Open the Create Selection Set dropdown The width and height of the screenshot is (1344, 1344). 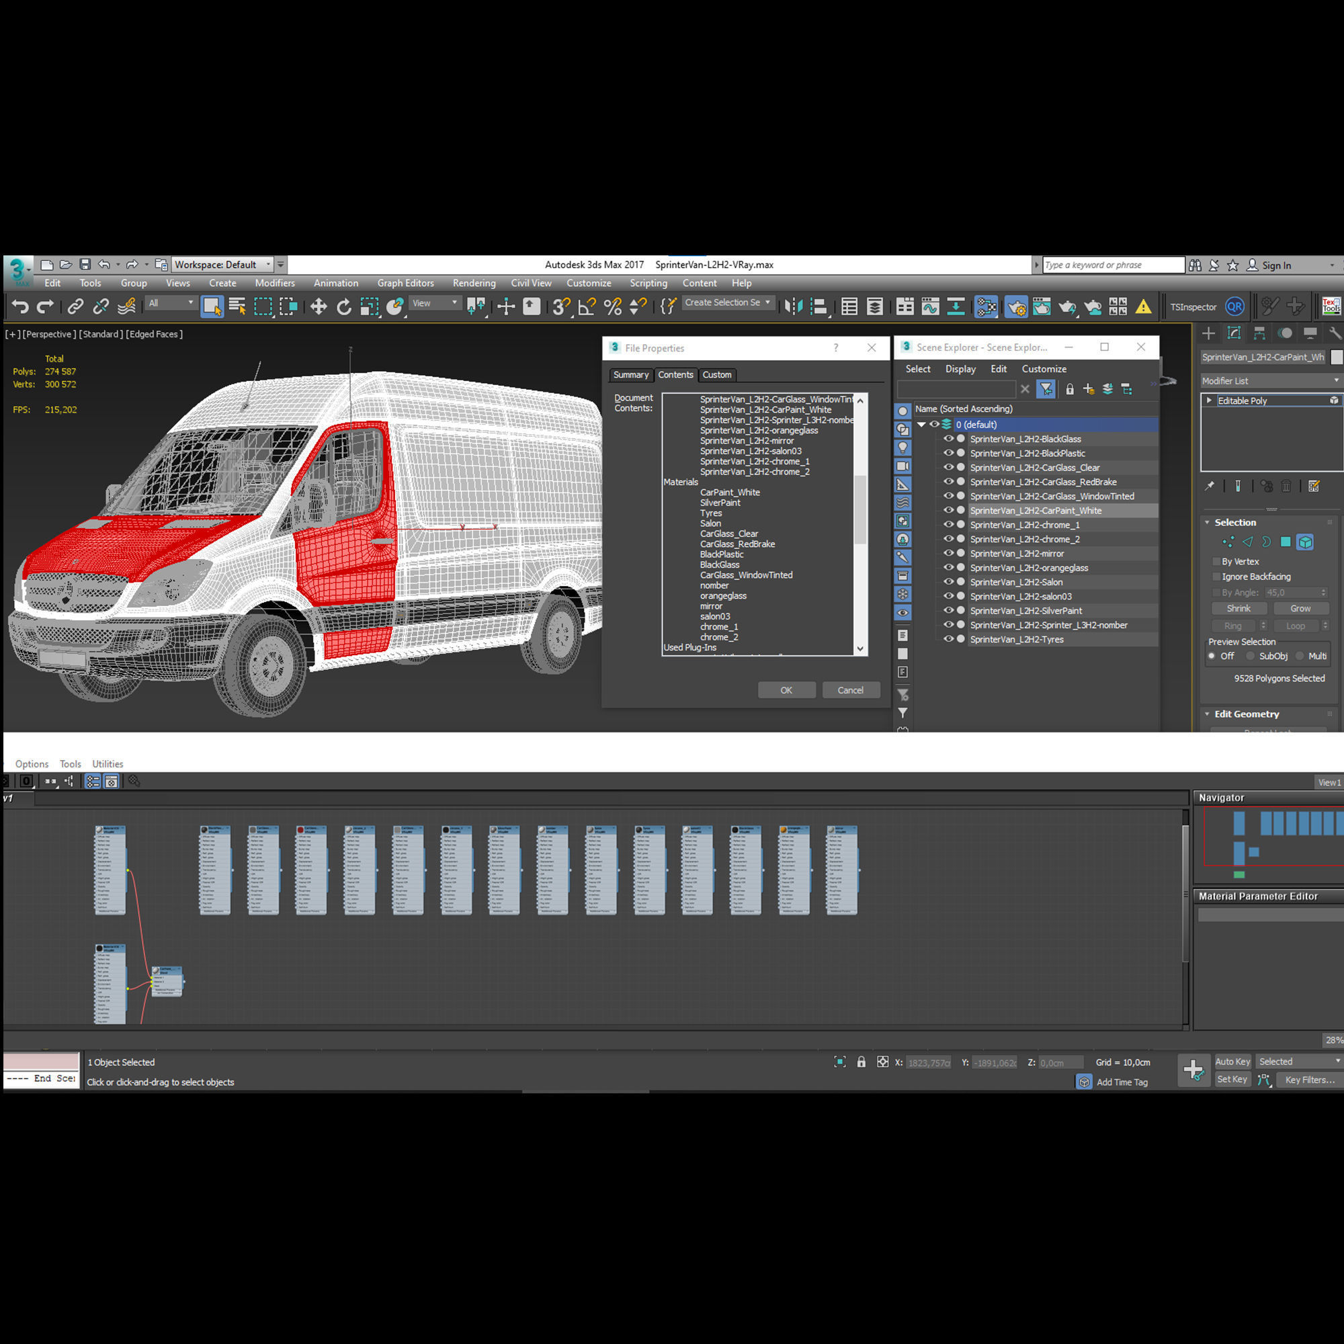click(x=728, y=302)
